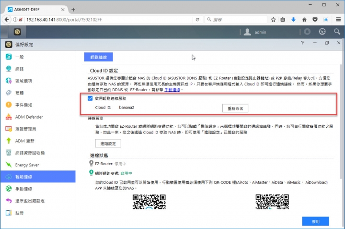Viewport: 345px width, 229px height.
Task: Follow the 手動連線 hyperlink in description
Action: (172, 90)
